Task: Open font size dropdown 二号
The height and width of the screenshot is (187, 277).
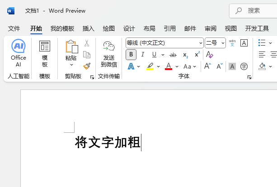Action: (x=223, y=43)
